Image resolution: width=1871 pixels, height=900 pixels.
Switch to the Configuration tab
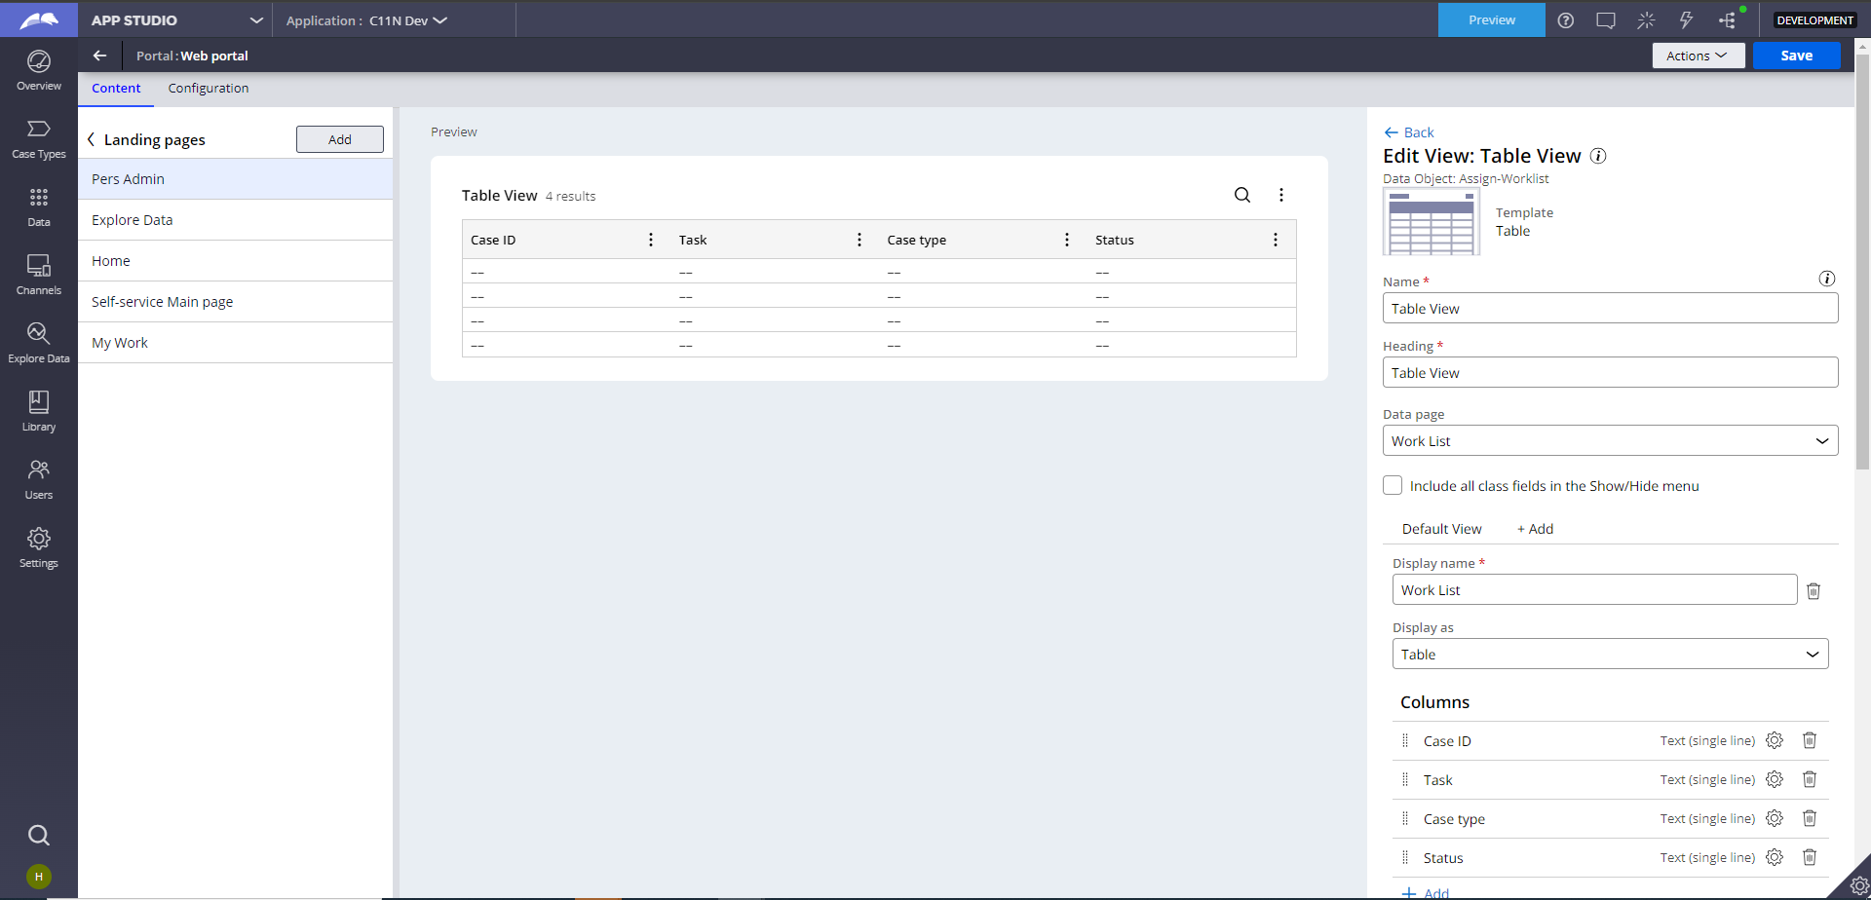[x=208, y=88]
